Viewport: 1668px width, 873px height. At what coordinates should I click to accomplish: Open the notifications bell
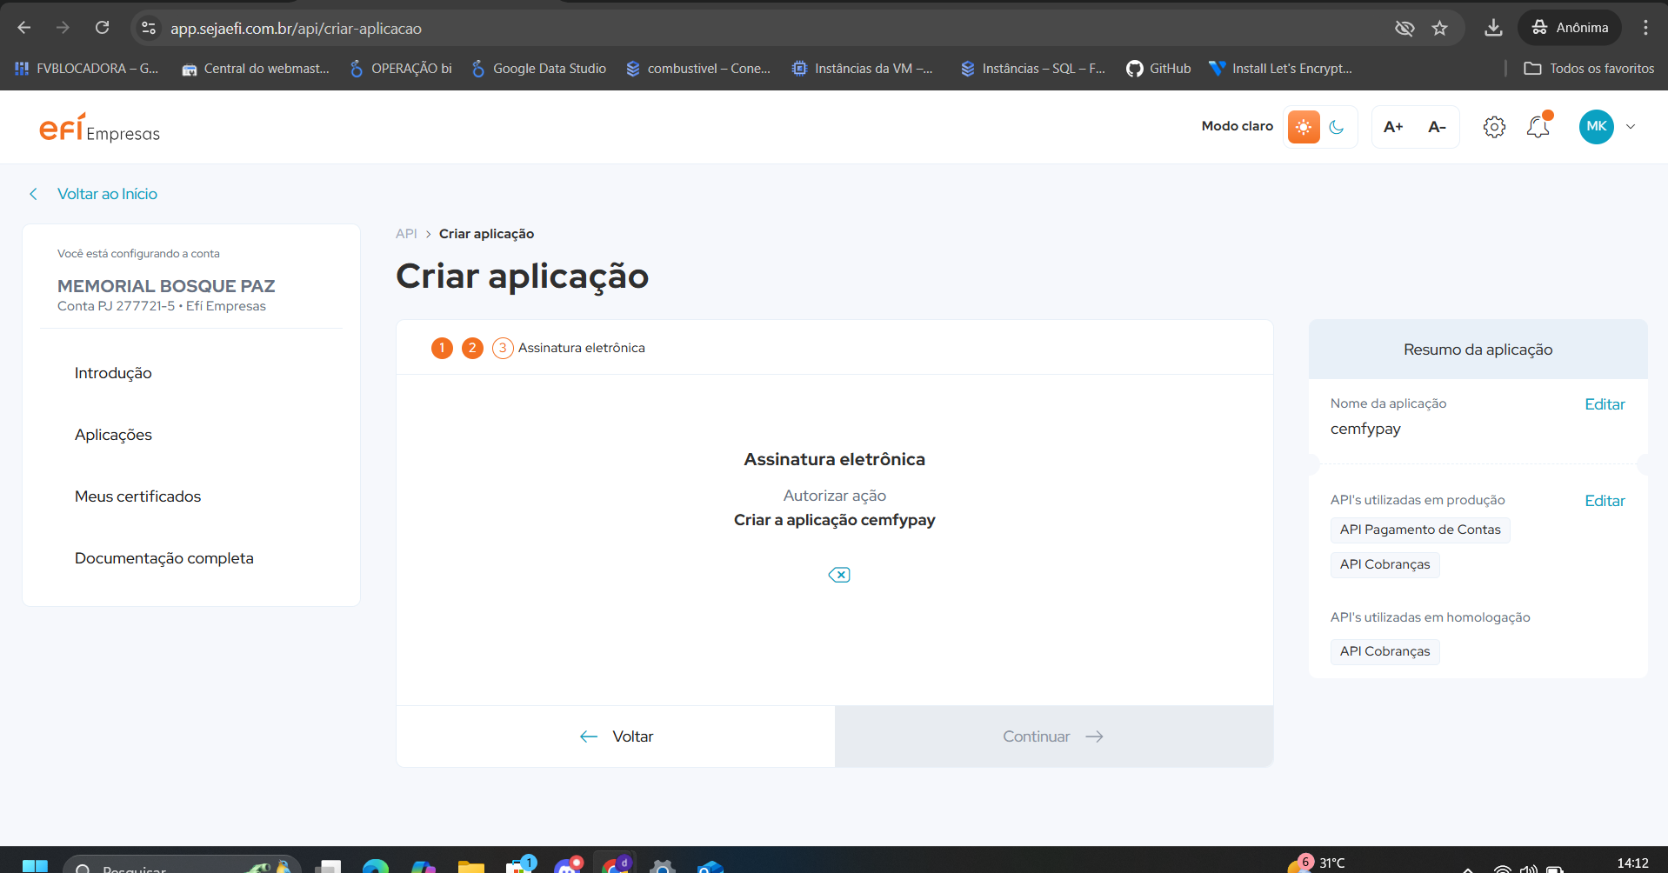1538,127
